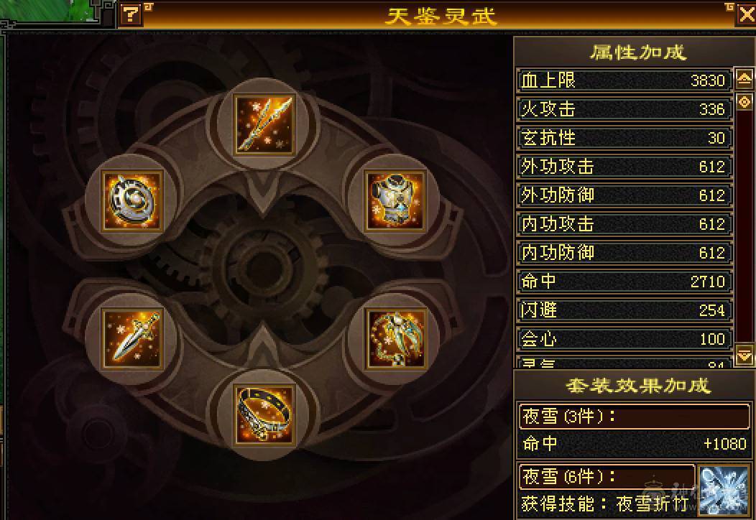Image resolution: width=756 pixels, height=520 pixels.
Task: Select the 命中 2710 attribute row
Action: [624, 281]
